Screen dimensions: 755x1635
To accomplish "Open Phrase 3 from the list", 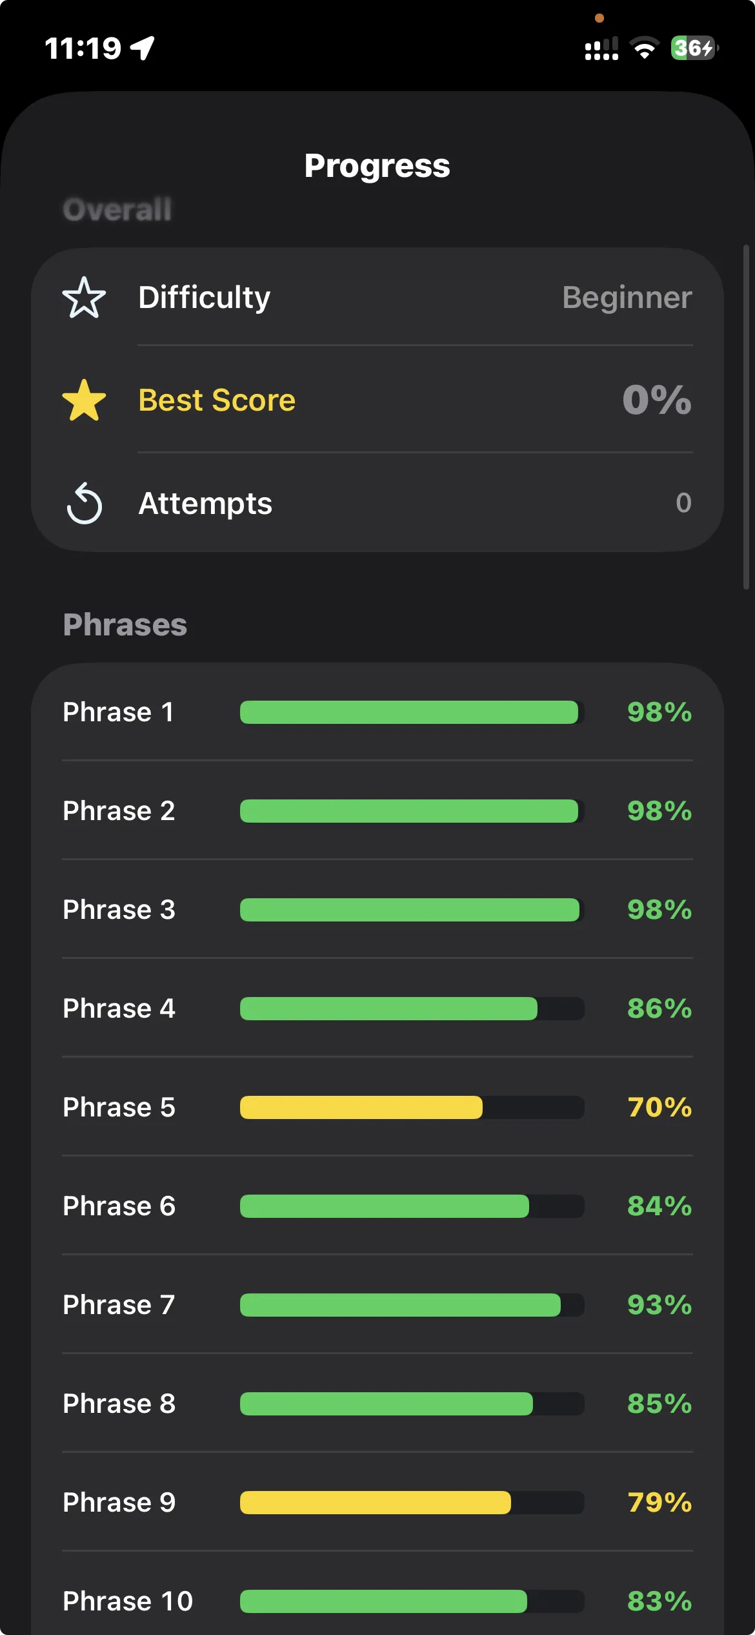I will click(119, 910).
